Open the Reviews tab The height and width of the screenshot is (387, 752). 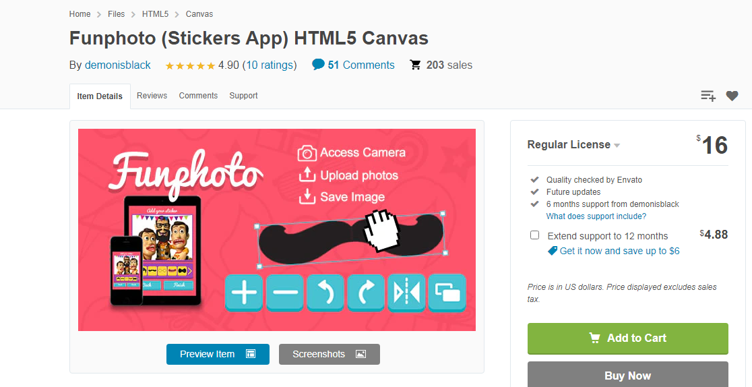(x=152, y=96)
